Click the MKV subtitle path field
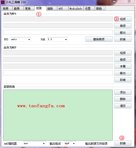This screenshot has width=136, height=148. click(58, 66)
